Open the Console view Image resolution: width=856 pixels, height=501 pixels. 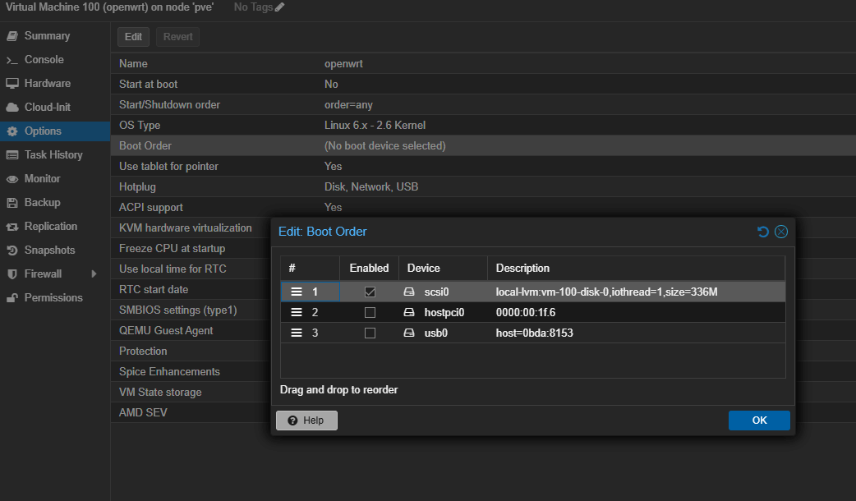pyautogui.click(x=44, y=60)
